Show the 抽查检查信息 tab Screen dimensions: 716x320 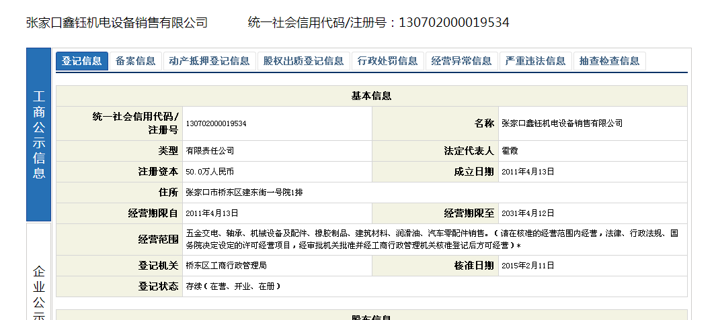(x=609, y=61)
